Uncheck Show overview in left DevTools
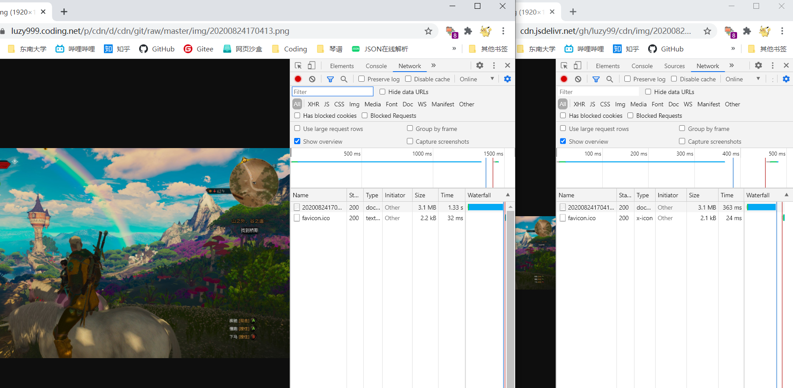793x388 pixels. point(297,141)
